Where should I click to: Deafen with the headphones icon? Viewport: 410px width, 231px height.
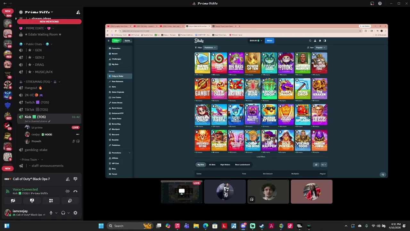click(x=63, y=213)
